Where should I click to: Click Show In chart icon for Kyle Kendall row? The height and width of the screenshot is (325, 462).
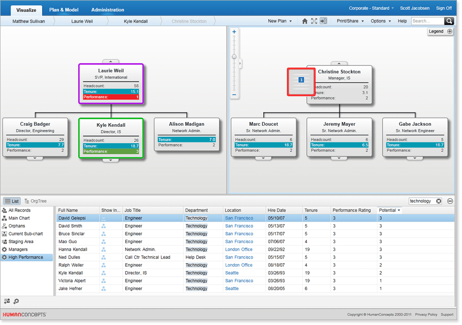(104, 273)
